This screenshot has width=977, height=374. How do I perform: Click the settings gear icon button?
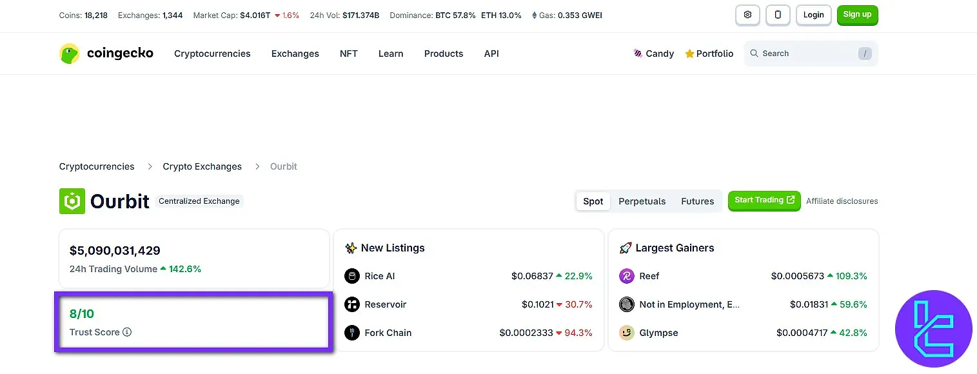coord(747,15)
